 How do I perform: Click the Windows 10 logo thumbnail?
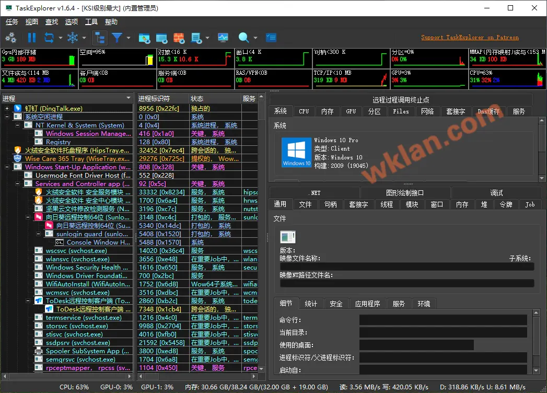pyautogui.click(x=297, y=153)
